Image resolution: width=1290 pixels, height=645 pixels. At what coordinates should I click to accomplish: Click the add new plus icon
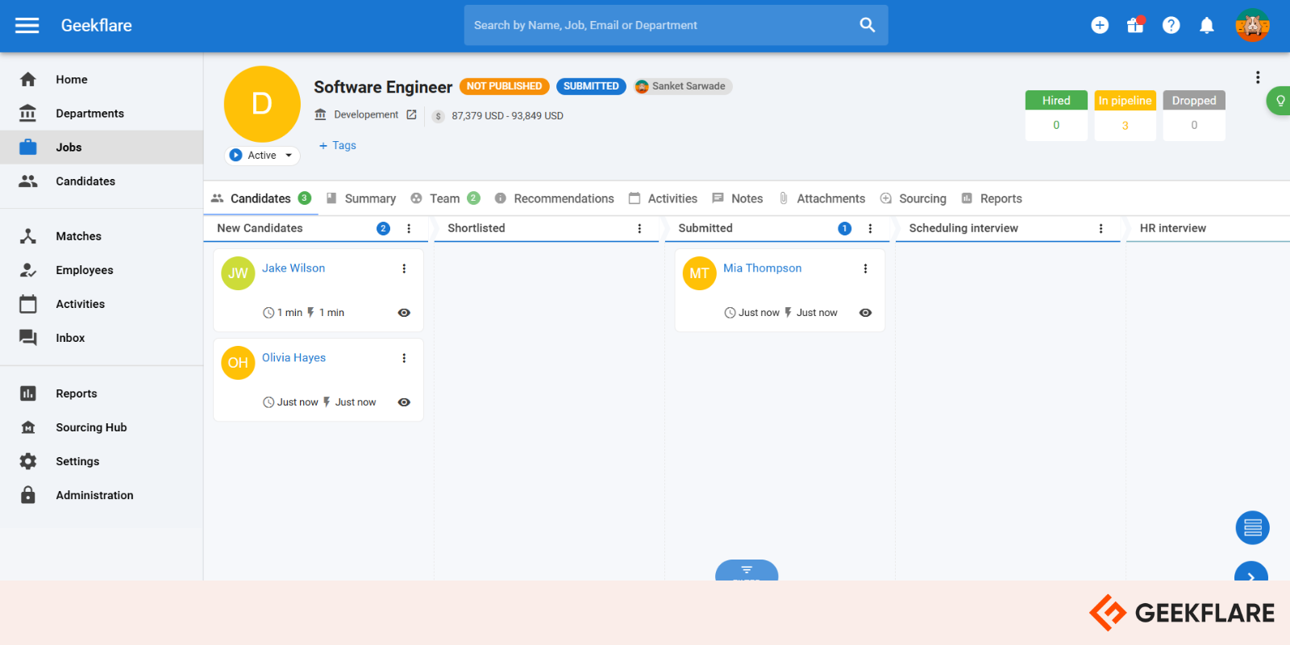coord(1100,25)
